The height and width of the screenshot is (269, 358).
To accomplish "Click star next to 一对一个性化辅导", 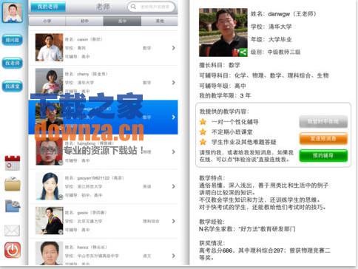I will coord(203,122).
